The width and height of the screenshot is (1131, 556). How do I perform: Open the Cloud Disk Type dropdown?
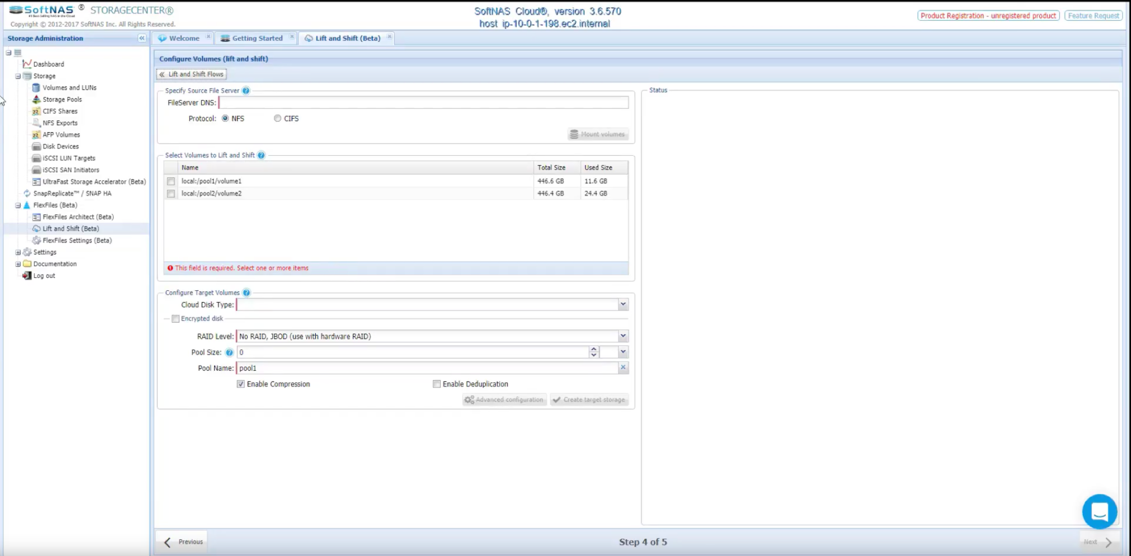(x=623, y=305)
